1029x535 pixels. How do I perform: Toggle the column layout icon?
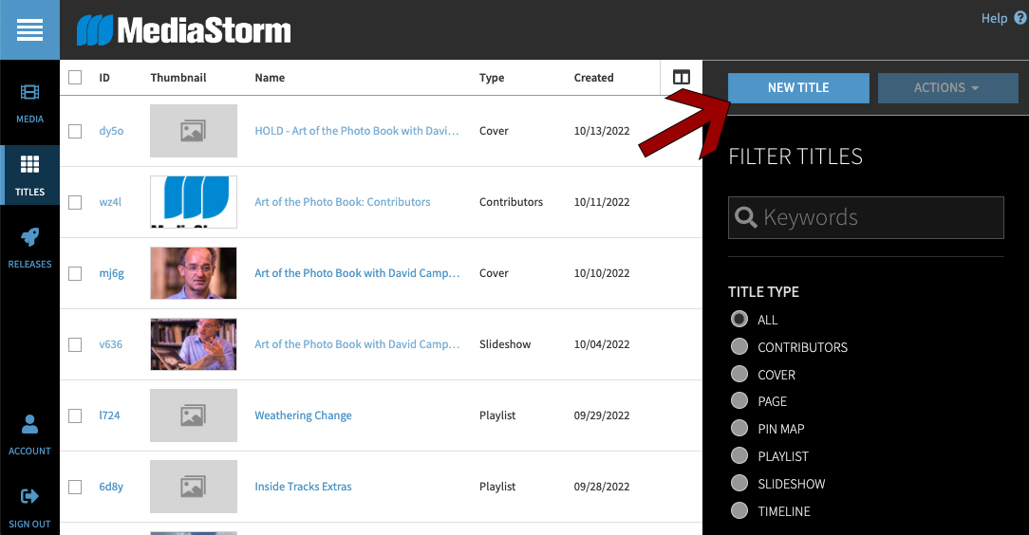click(681, 78)
